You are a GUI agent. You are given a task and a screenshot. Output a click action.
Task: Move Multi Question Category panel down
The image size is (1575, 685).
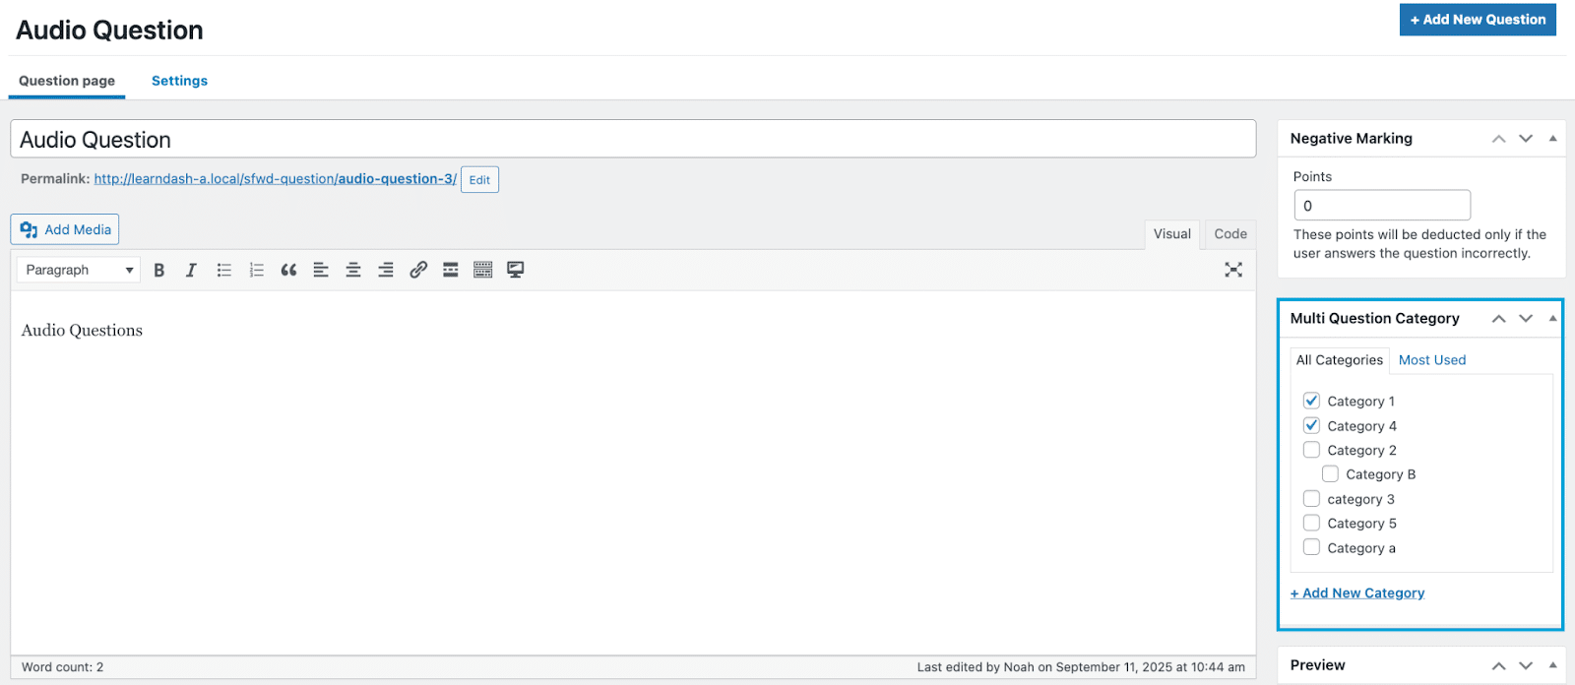point(1526,319)
